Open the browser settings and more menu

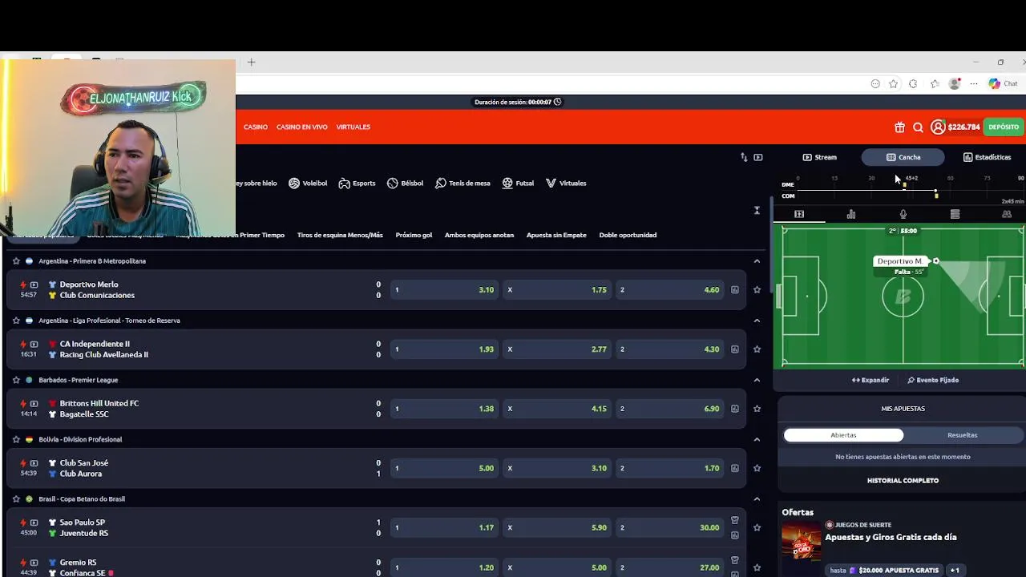click(974, 83)
